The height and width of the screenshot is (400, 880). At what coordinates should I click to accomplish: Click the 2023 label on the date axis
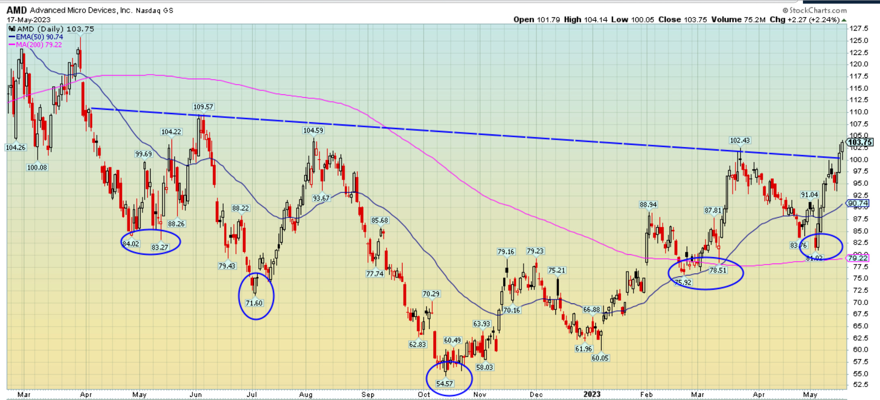pos(593,394)
